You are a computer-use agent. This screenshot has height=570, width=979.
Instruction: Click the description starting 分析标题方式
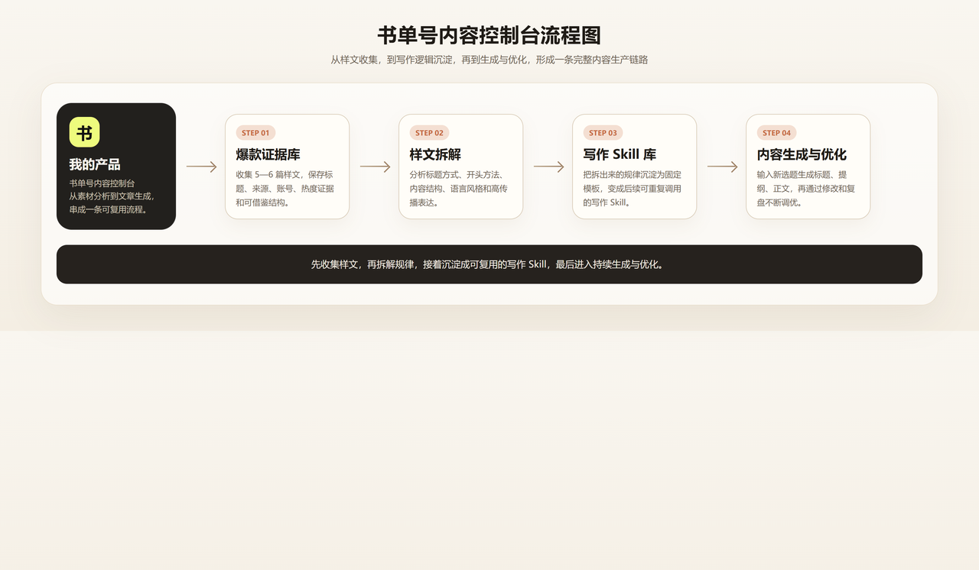[x=459, y=189]
